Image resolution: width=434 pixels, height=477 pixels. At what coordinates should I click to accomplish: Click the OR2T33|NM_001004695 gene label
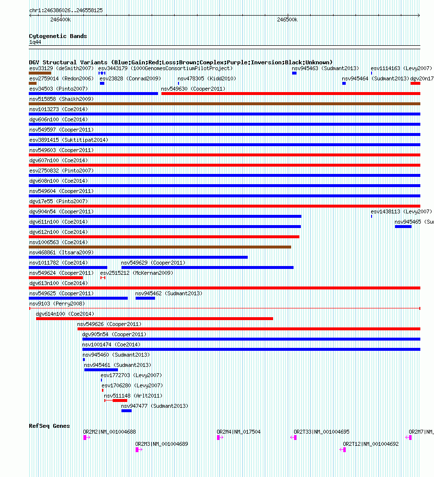321,432
